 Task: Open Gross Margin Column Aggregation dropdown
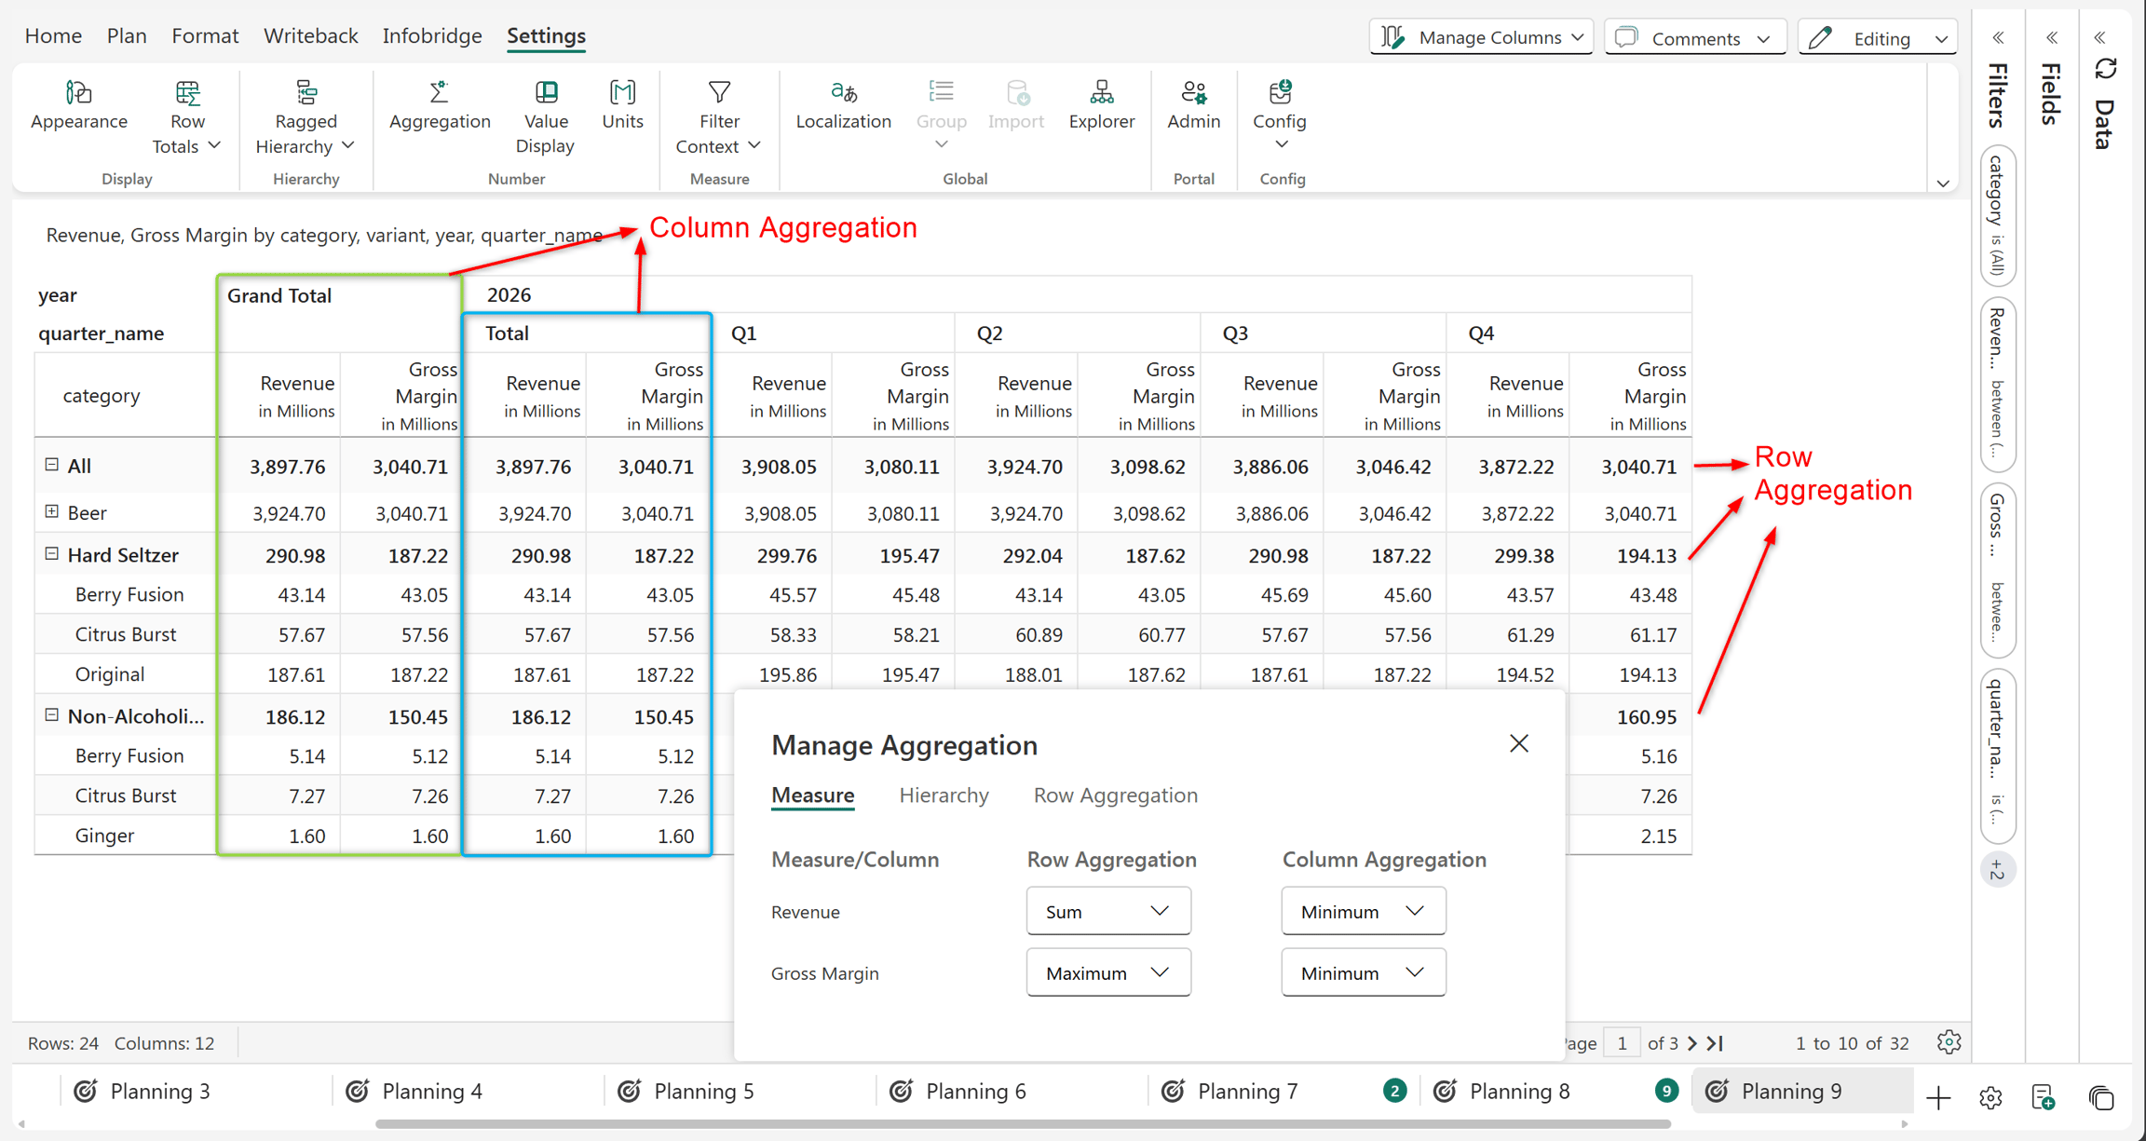pos(1364,972)
